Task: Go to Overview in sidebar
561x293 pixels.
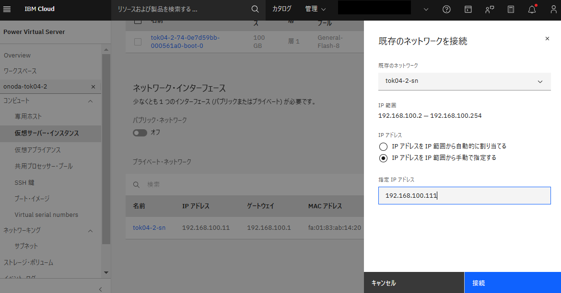Action: coord(17,56)
